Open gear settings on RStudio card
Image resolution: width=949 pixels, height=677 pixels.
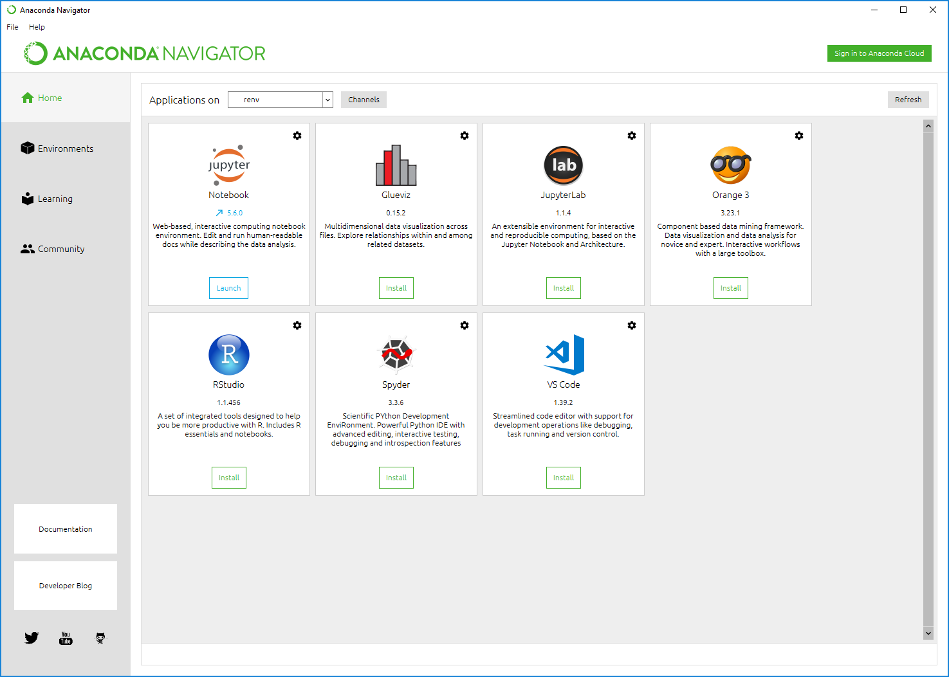coord(297,325)
